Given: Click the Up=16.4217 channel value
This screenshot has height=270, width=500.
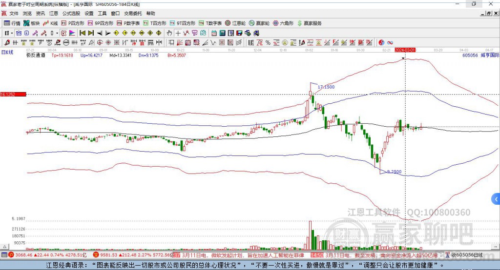Looking at the screenshot, I should tap(91, 55).
